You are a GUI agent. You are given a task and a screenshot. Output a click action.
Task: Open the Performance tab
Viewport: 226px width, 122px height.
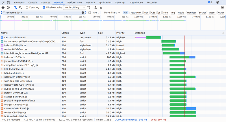point(75,3)
